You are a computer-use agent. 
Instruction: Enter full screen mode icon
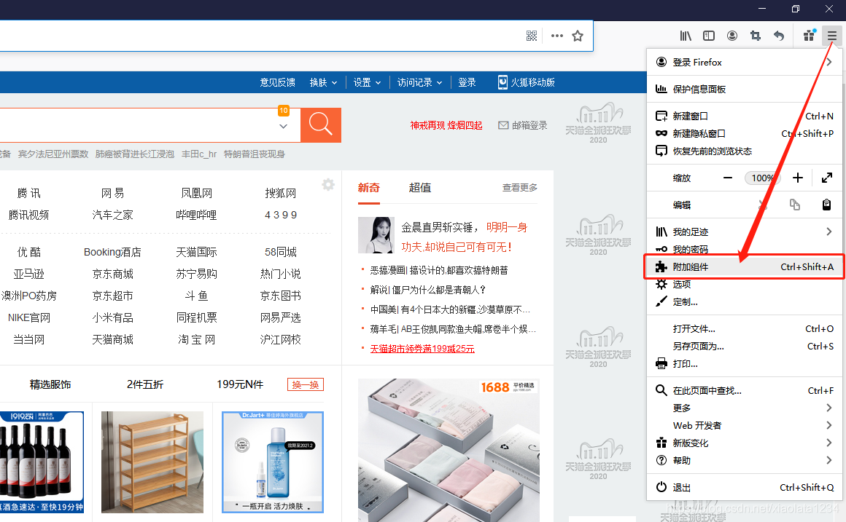click(x=826, y=178)
